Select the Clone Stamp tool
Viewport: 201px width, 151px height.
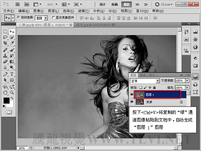click(5, 55)
